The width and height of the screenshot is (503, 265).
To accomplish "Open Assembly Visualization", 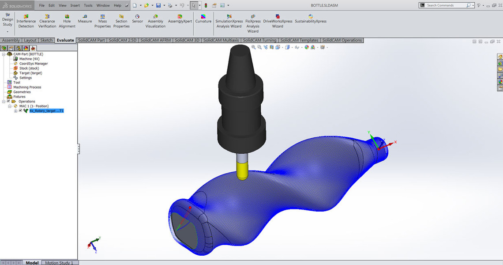I will pyautogui.click(x=155, y=21).
